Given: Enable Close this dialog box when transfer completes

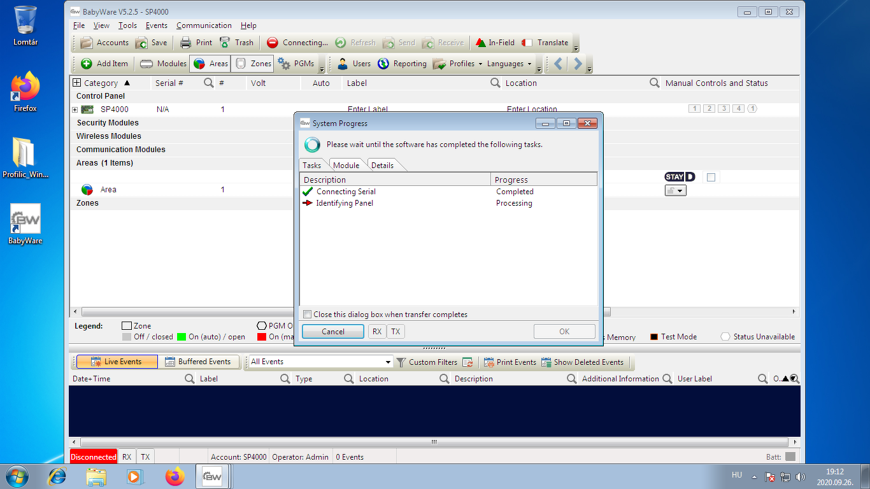Looking at the screenshot, I should [308, 315].
